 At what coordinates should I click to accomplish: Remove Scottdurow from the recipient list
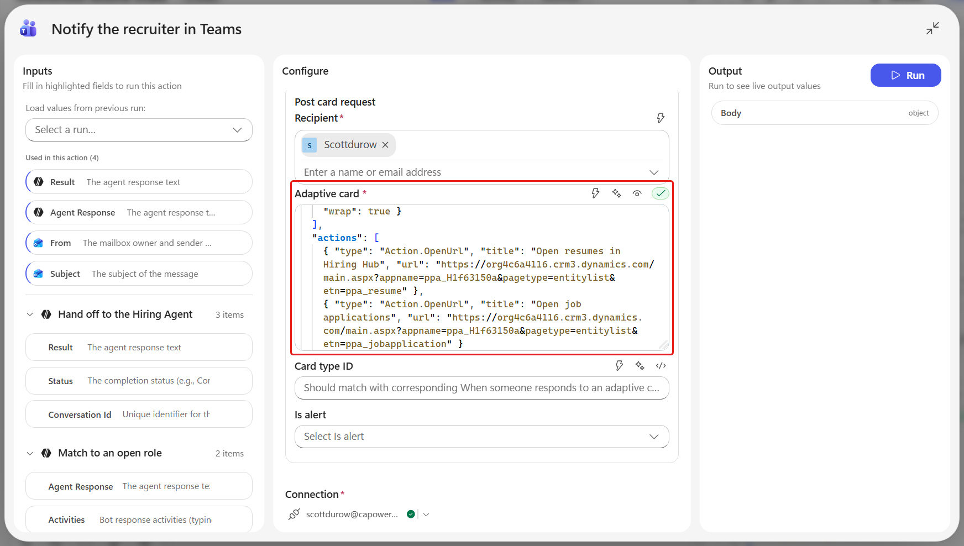click(x=385, y=145)
